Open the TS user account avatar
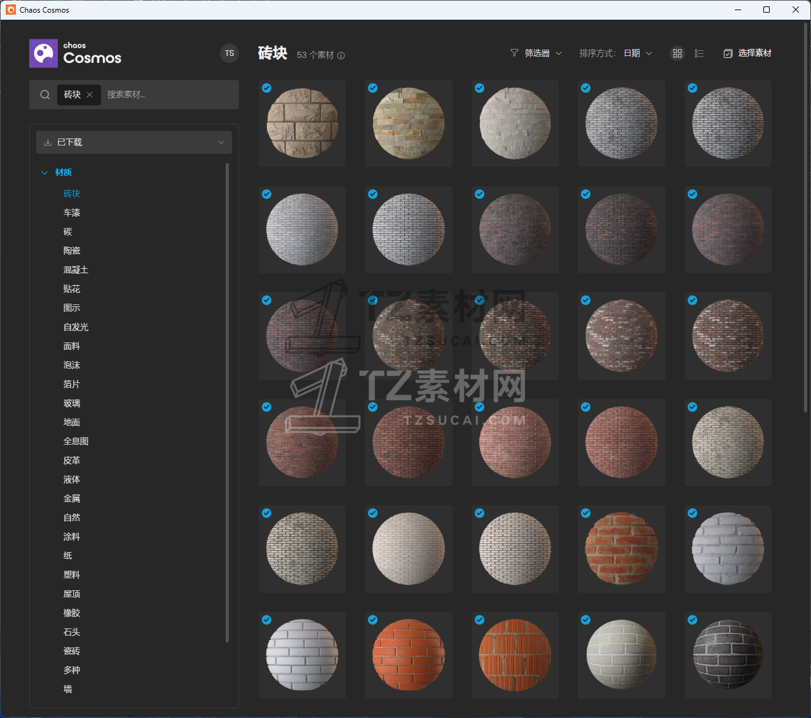Viewport: 811px width, 718px height. click(229, 53)
